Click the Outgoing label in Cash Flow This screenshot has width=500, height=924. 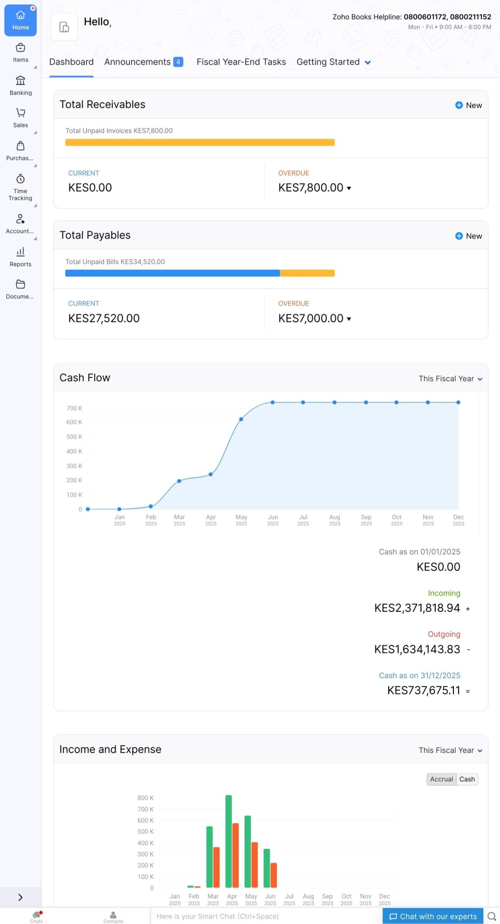[x=444, y=634]
